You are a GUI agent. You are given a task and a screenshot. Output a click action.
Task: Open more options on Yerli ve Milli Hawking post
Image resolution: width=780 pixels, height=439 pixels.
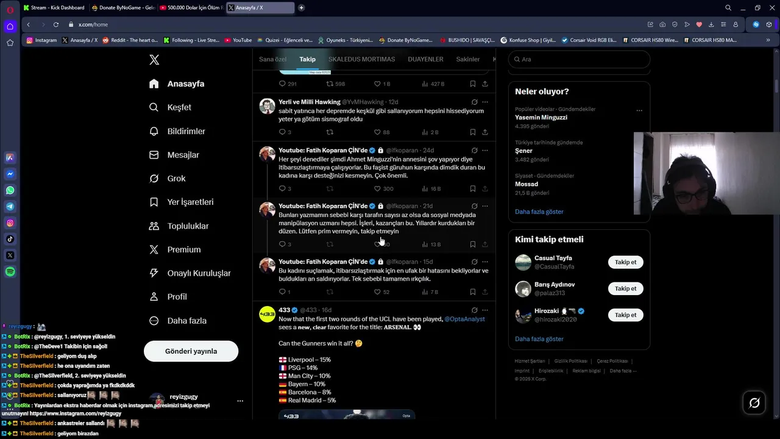point(485,102)
